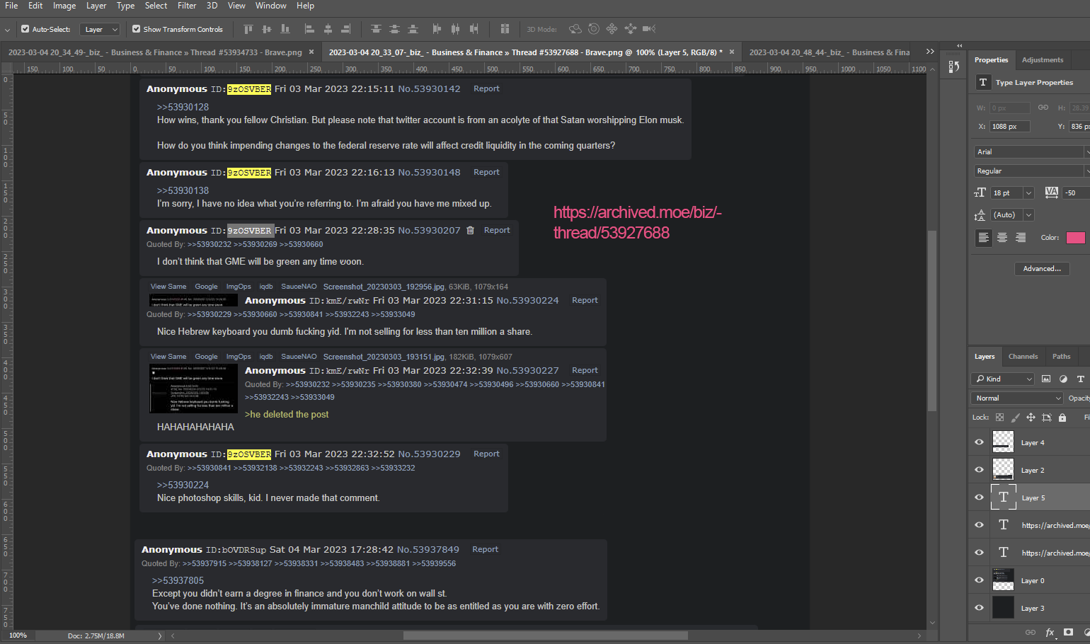Click the lock all padlock icon
Screen dimensions: 1090x644
tap(1062, 418)
